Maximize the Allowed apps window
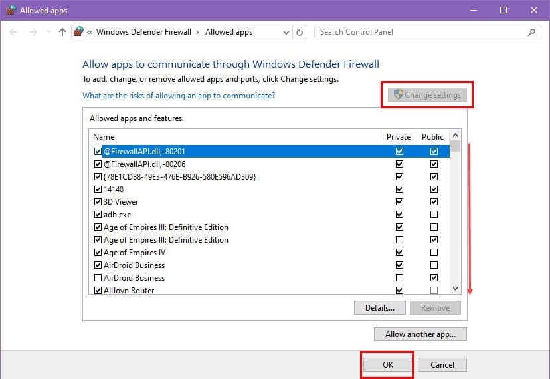The height and width of the screenshot is (379, 550). [x=504, y=10]
